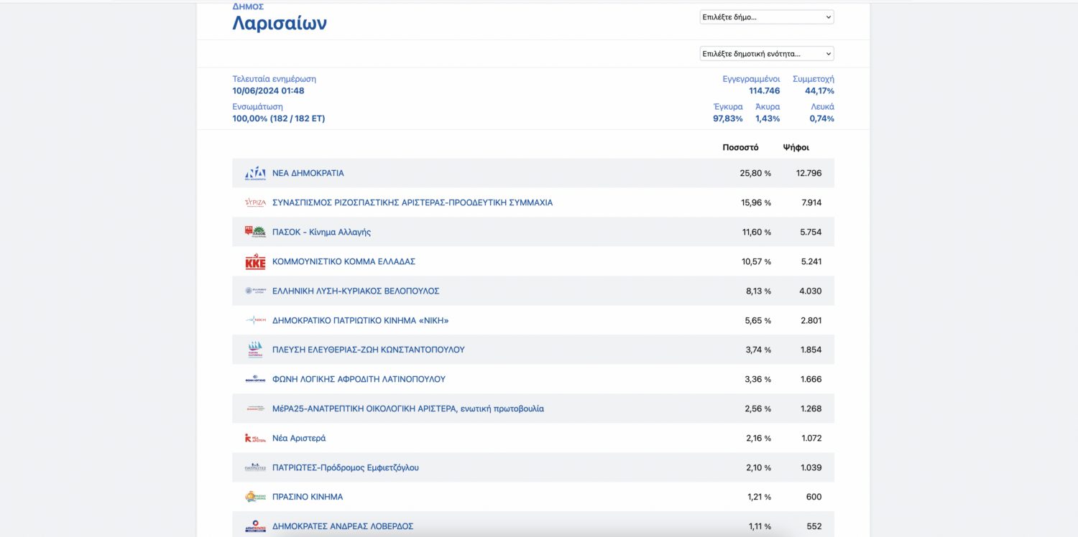
Task: Click the '1.072' votes cell
Action: coord(811,438)
